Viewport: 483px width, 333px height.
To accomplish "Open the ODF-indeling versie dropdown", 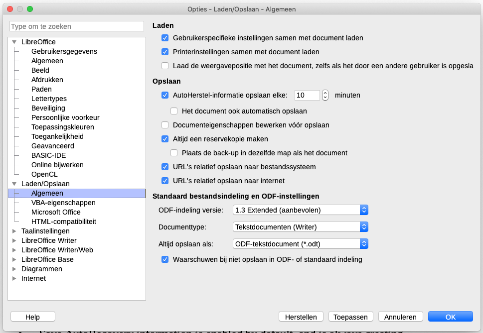I will click(301, 210).
